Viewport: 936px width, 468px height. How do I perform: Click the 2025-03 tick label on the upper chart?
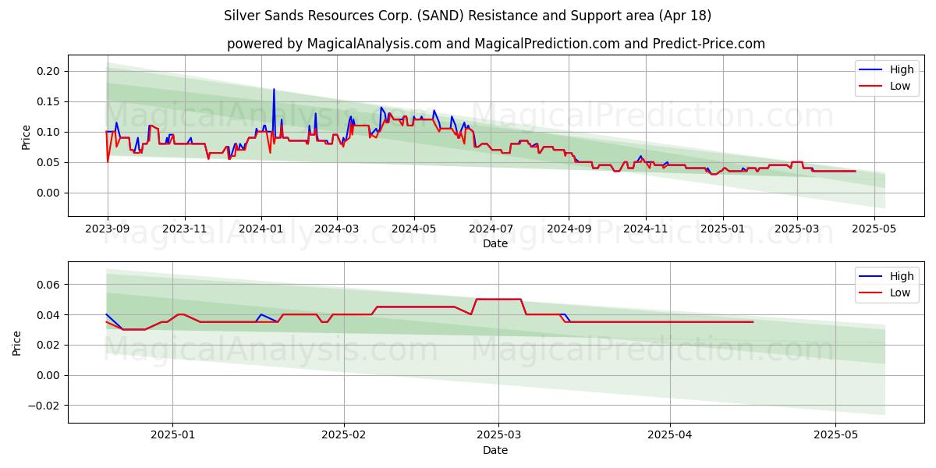tap(796, 229)
